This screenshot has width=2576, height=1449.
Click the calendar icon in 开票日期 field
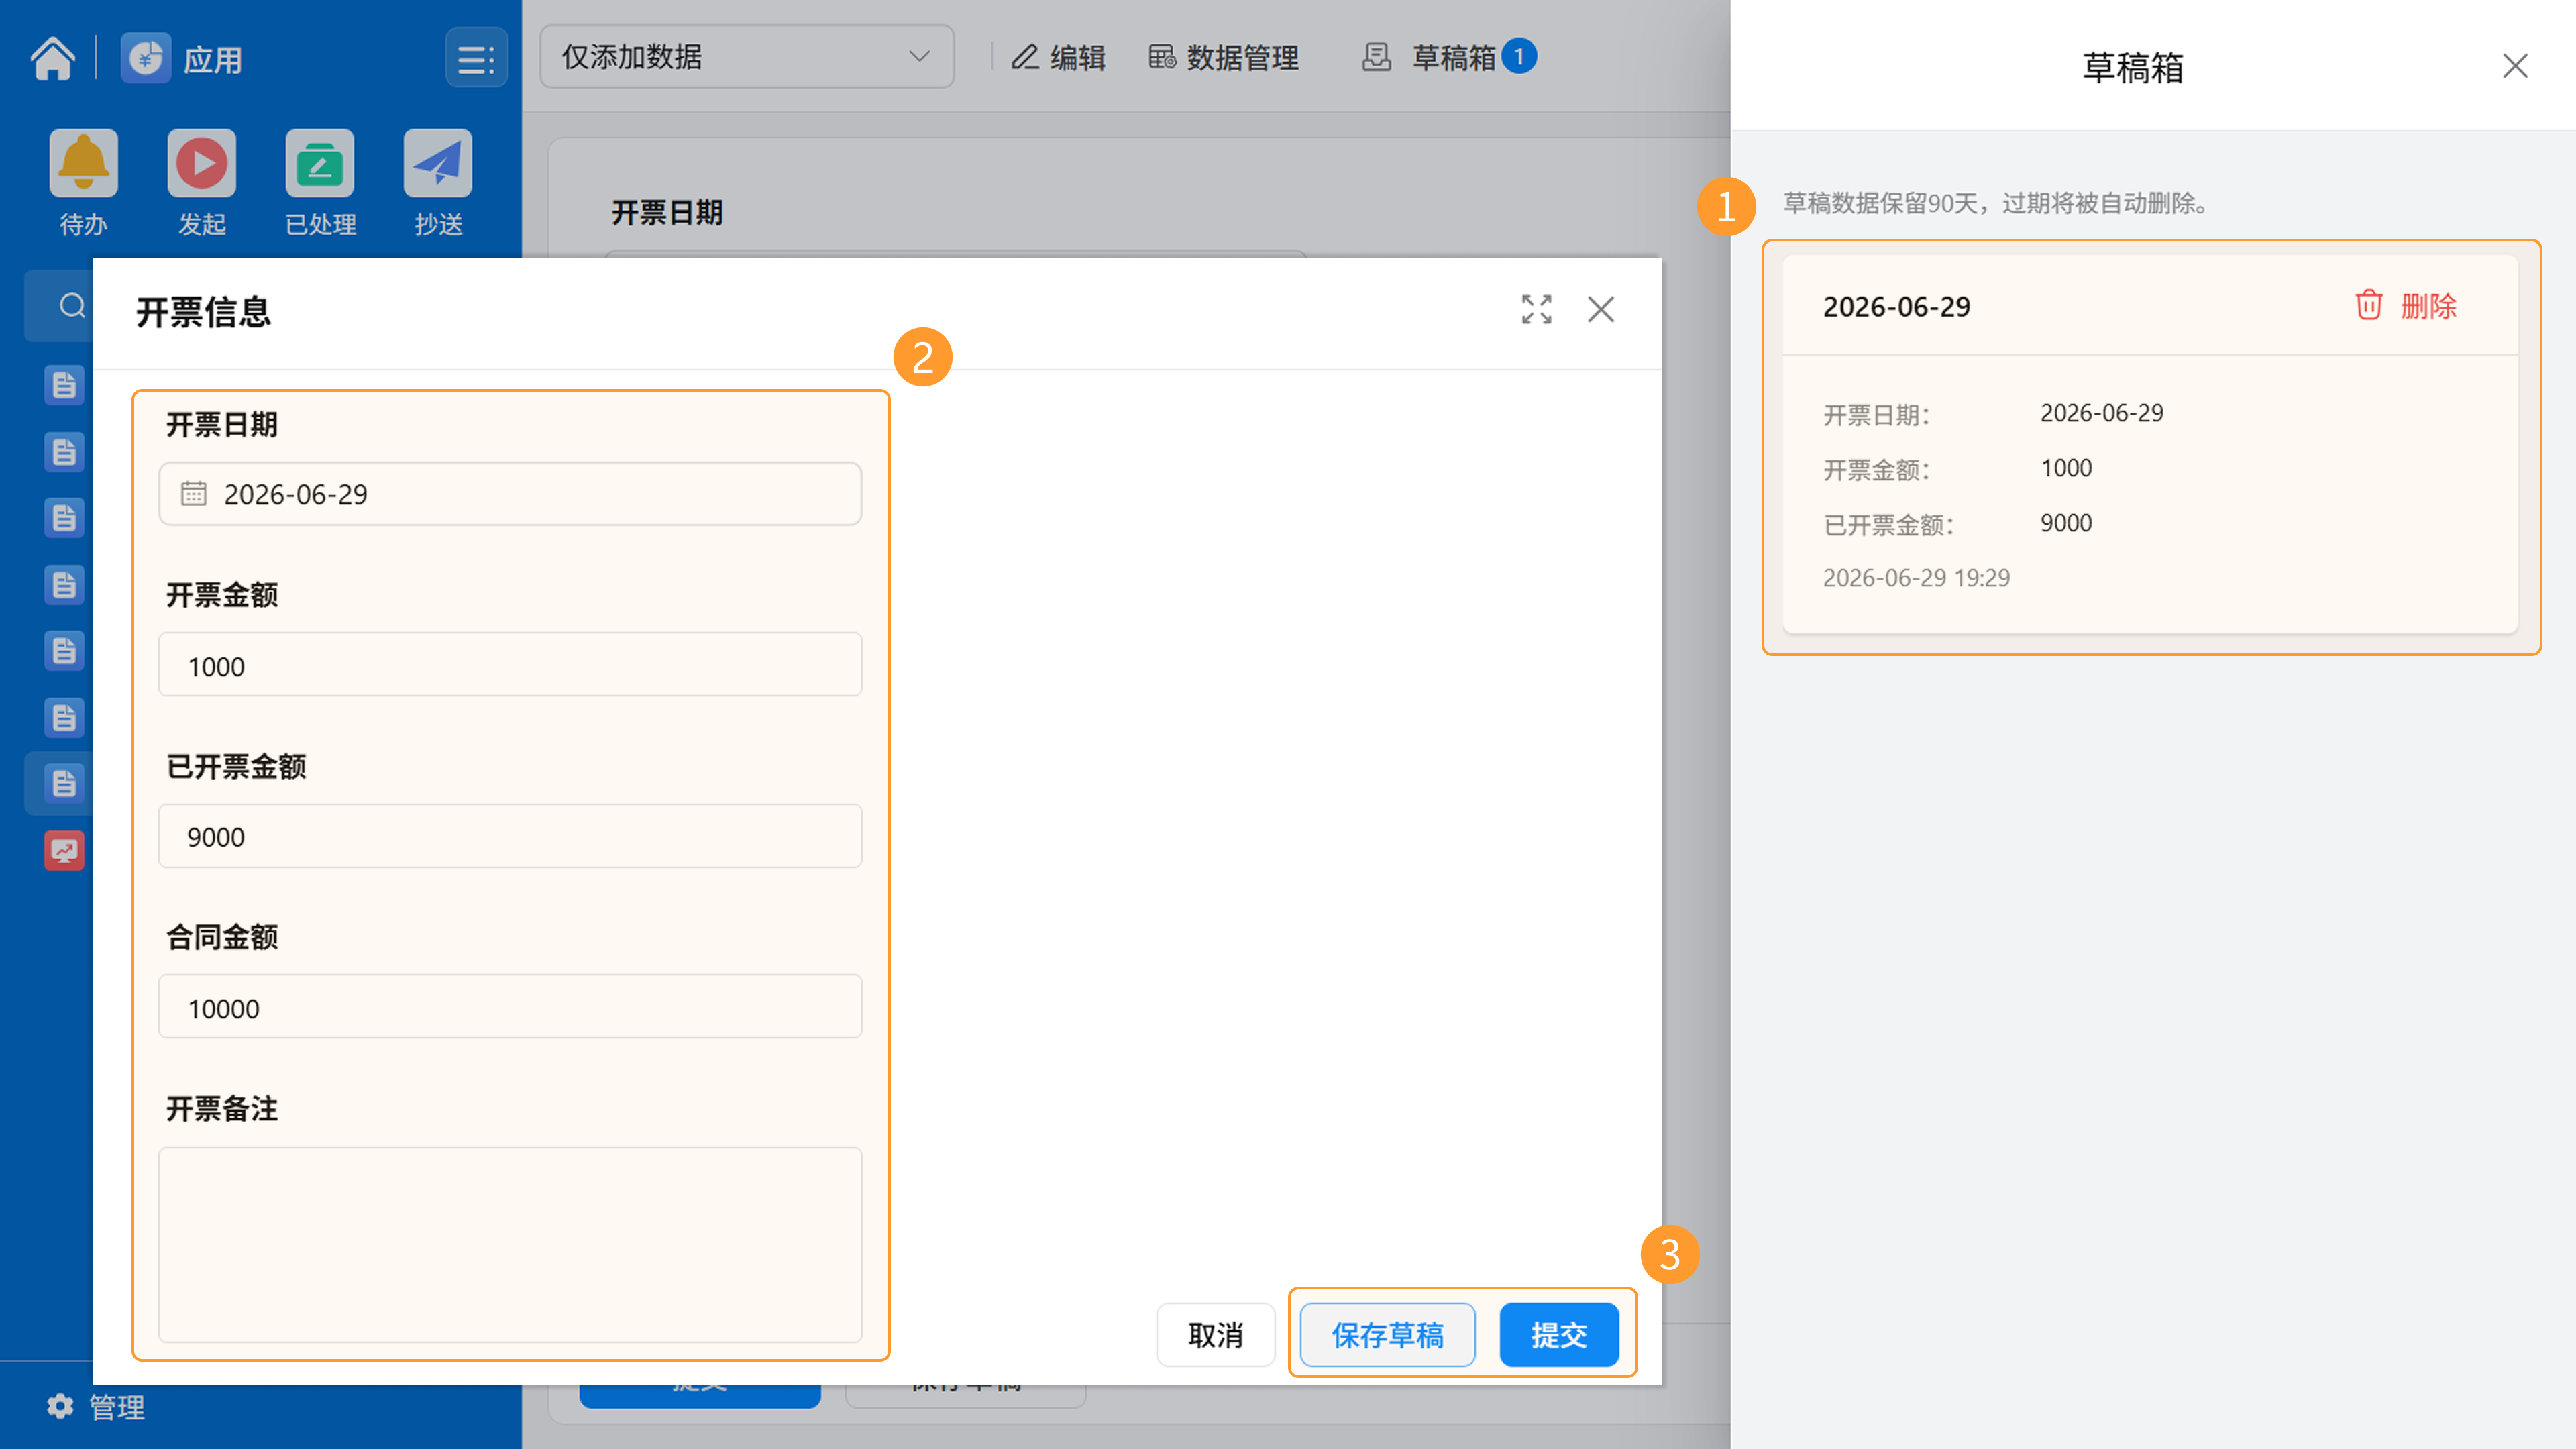coord(194,493)
